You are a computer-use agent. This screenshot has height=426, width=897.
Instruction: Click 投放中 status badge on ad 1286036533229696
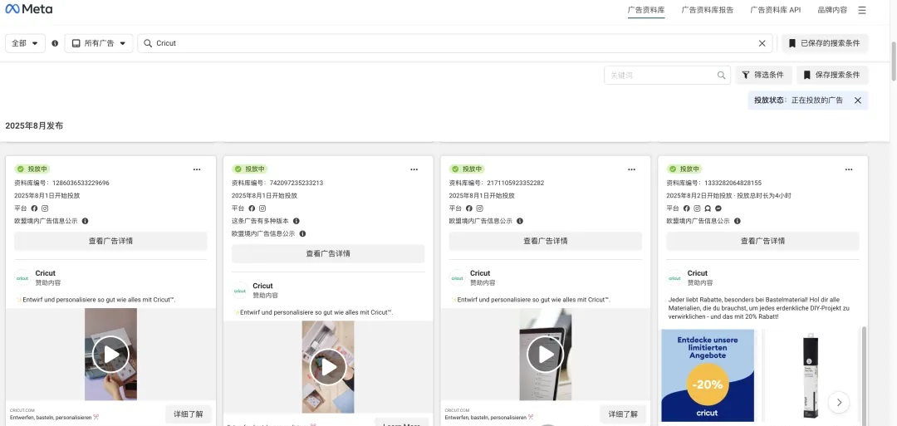32,169
